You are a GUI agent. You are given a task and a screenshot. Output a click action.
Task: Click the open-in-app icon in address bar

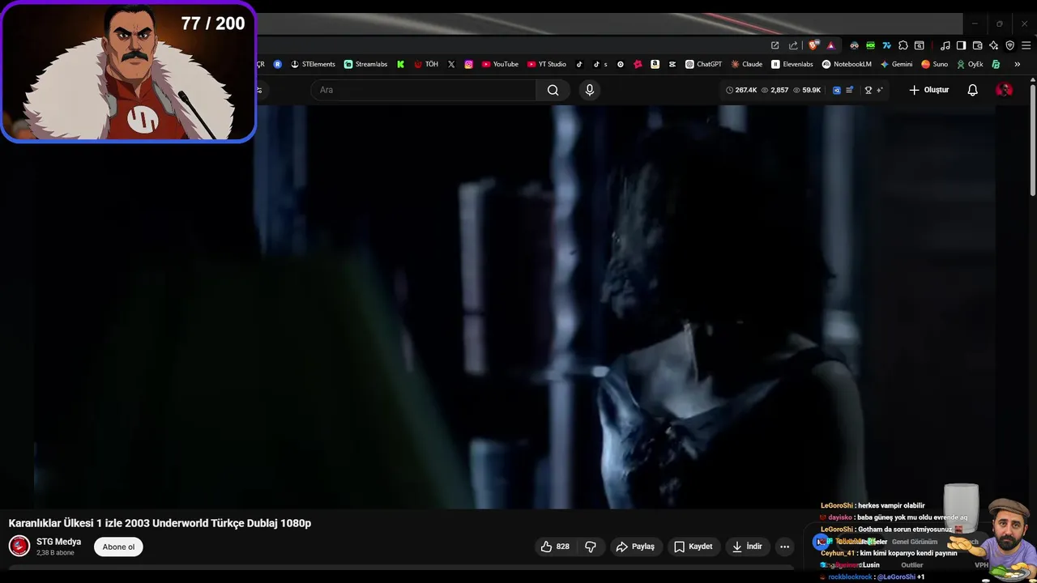click(x=775, y=45)
